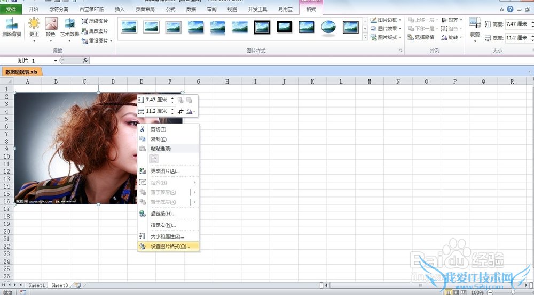Viewport: 534px width, 295px height.
Task: Apply the thick black frame picture style
Action: click(284, 27)
